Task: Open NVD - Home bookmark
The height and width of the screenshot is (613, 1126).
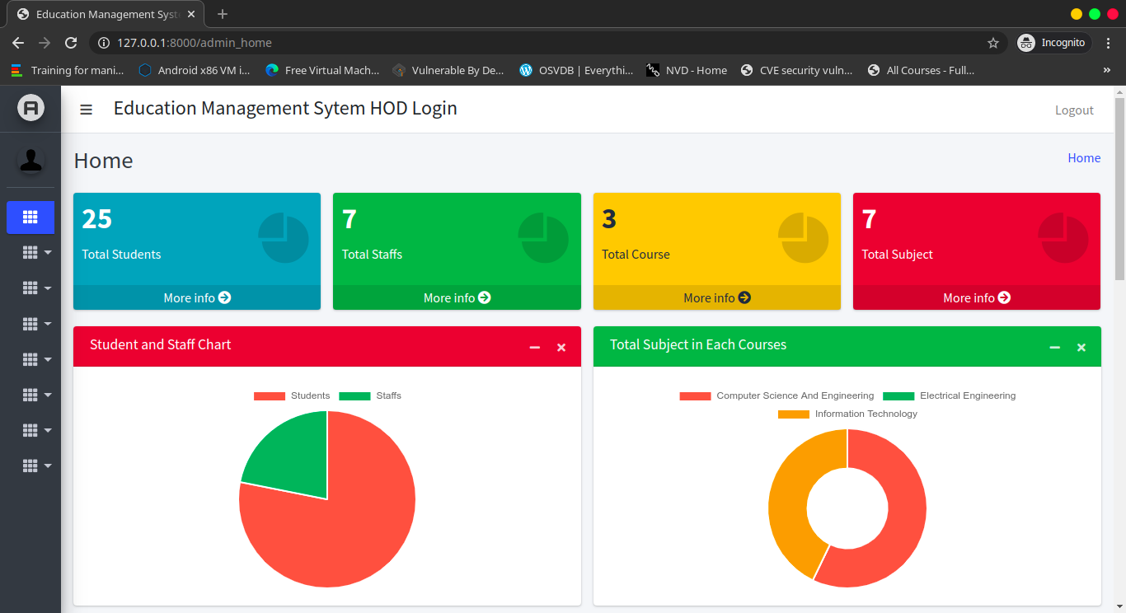Action: (687, 70)
